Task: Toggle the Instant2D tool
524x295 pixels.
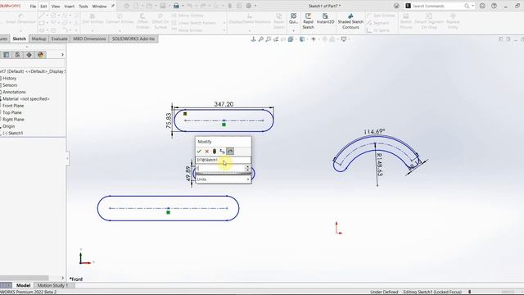Action: point(325,19)
